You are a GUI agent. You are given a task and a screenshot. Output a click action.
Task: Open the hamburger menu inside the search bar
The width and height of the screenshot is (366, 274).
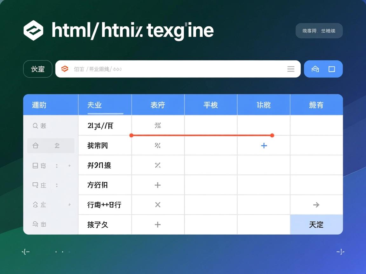point(291,69)
